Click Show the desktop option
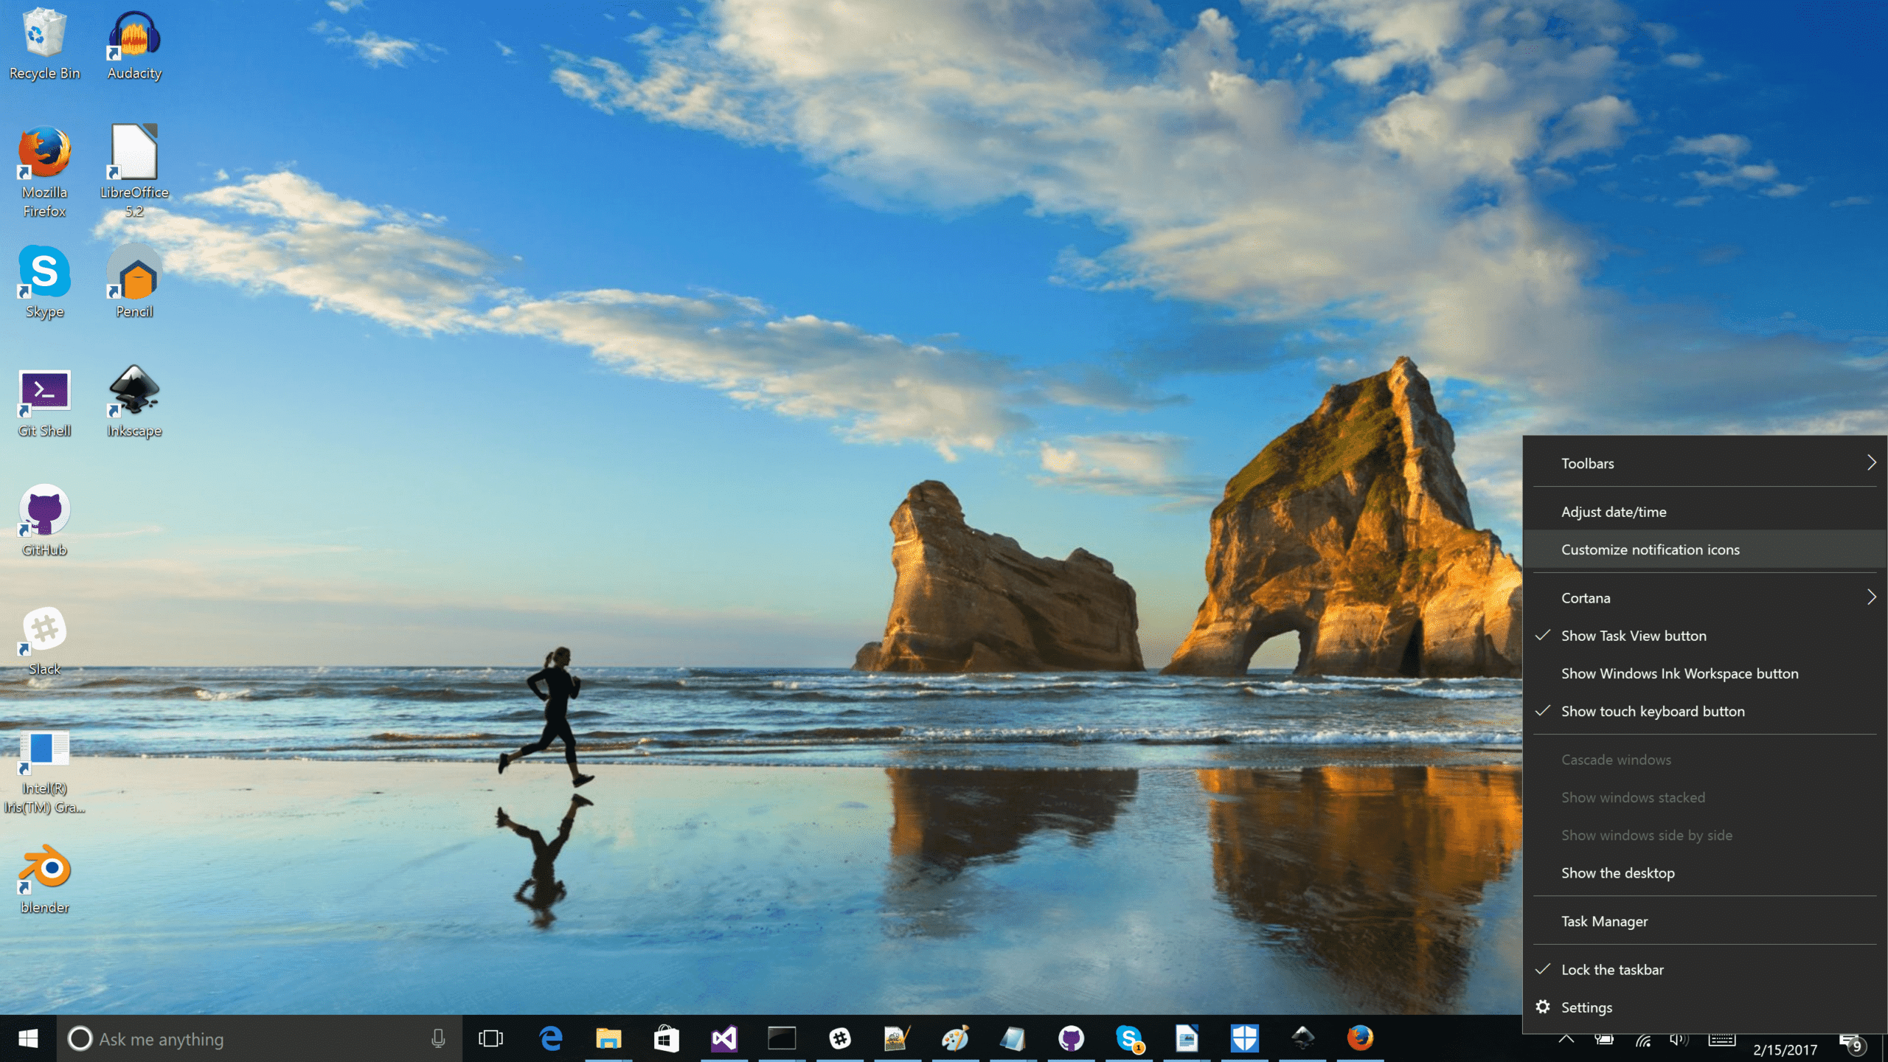 [x=1620, y=872]
